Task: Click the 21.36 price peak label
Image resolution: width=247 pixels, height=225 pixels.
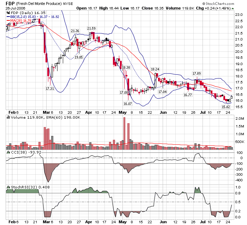Action: (x=75, y=31)
